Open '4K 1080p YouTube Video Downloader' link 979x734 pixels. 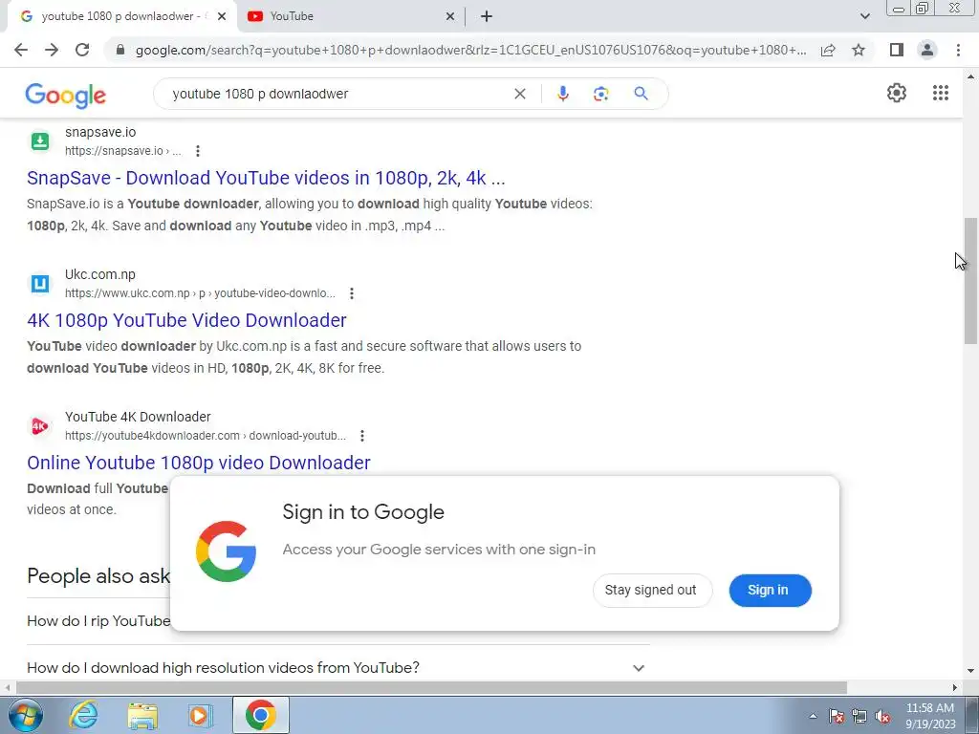[186, 321]
